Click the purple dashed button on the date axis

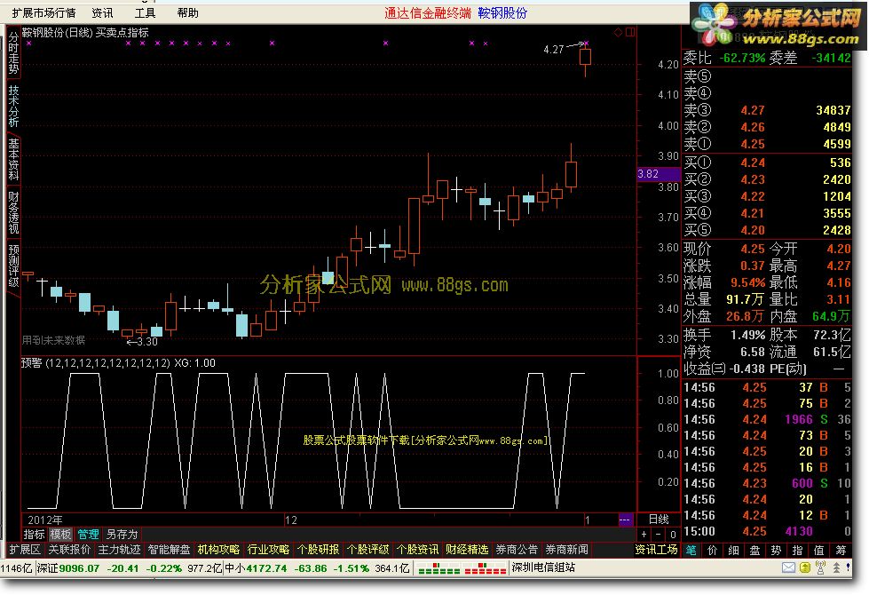pyautogui.click(x=625, y=520)
